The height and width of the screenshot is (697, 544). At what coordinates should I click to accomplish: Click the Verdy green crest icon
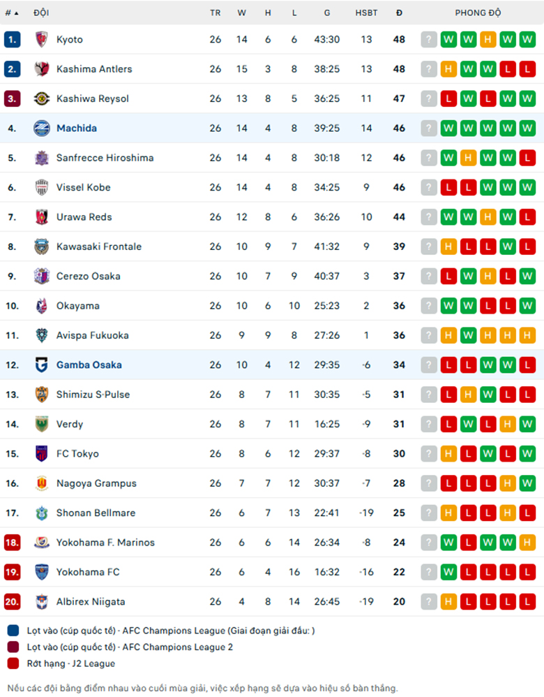(42, 424)
